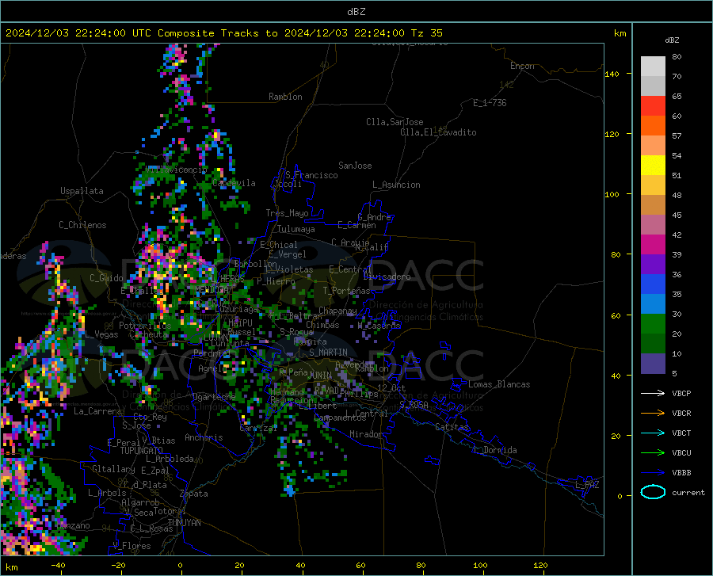Click the 'L_Asuncion' map label
Screen dimensions: 713x576
[396, 185]
